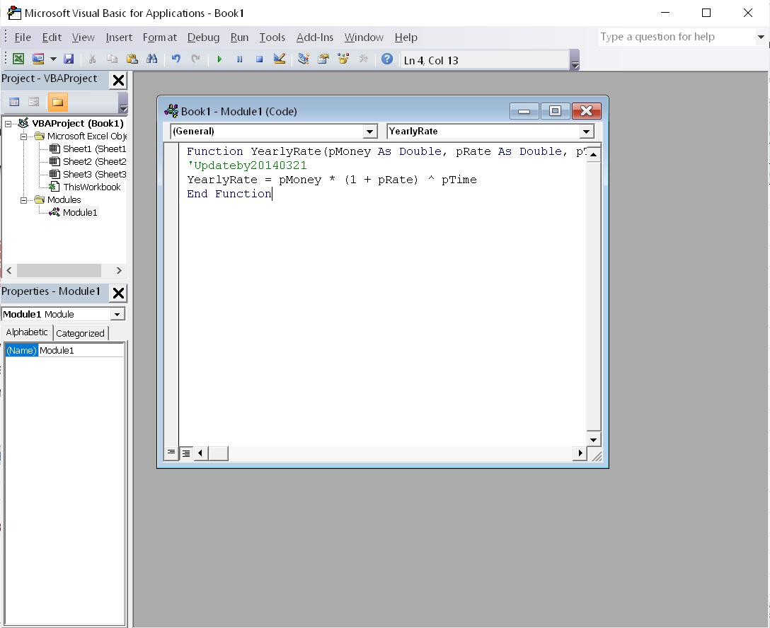Screen dimensions: 770x628
Task: Run the macro with the green play icon
Action: coord(219,59)
